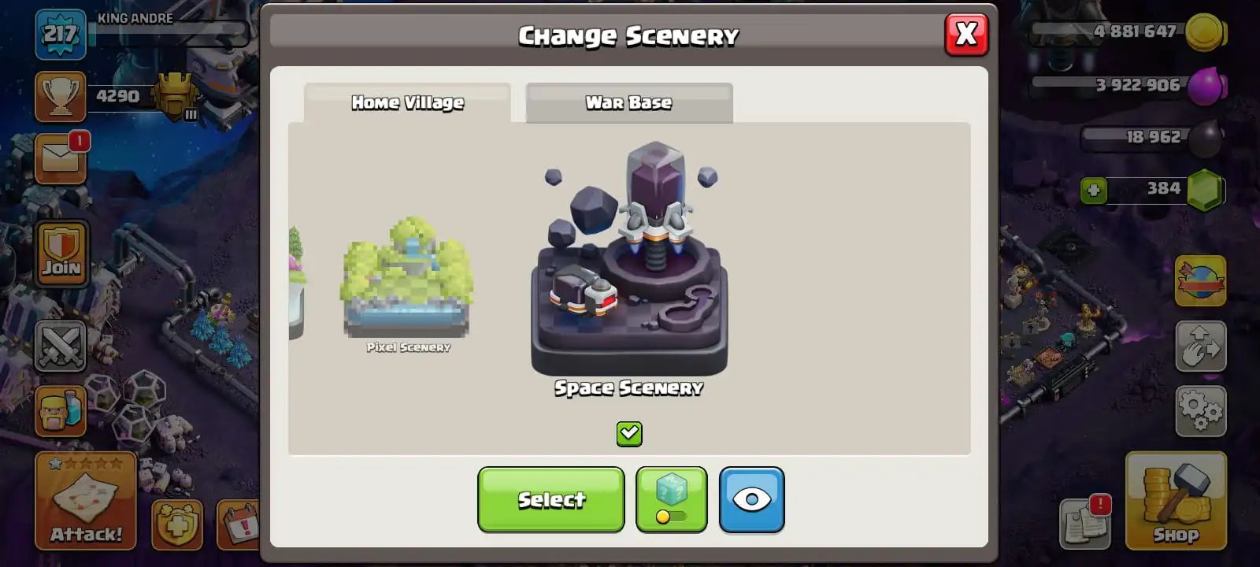1260x567 pixels.
Task: Tap the Attack! map button
Action: (x=86, y=501)
